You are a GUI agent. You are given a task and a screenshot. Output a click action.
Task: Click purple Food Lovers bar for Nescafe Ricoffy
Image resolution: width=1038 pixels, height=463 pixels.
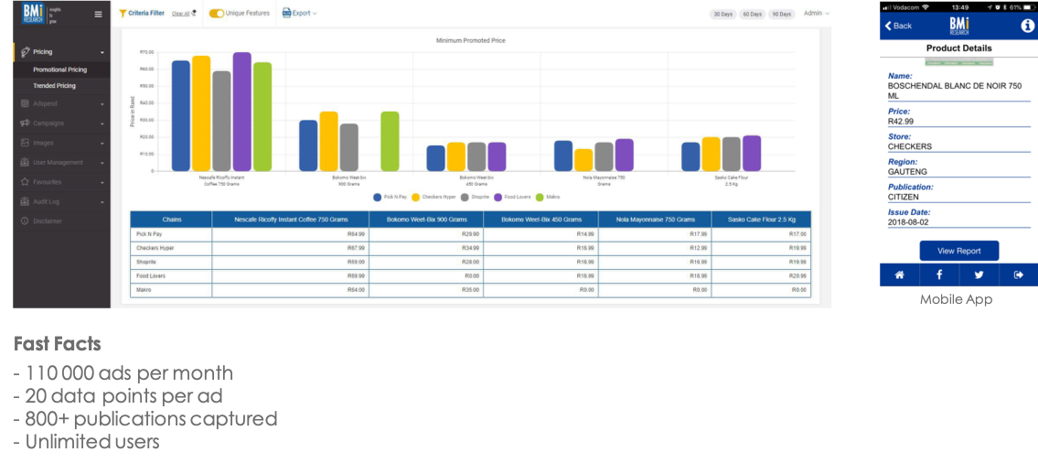[242, 112]
